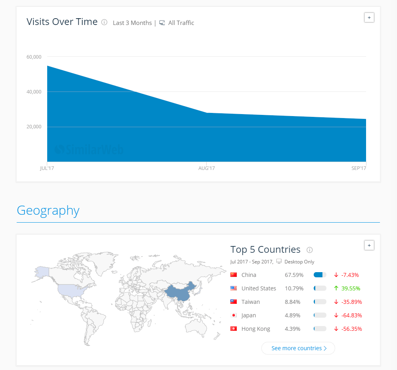This screenshot has width=397, height=370.
Task: Click the China traffic share bar
Action: [320, 275]
